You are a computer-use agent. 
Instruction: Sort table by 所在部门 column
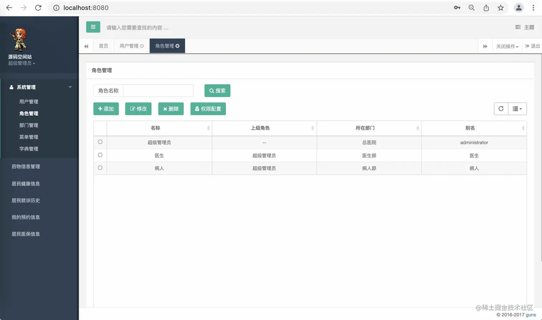[x=369, y=128]
